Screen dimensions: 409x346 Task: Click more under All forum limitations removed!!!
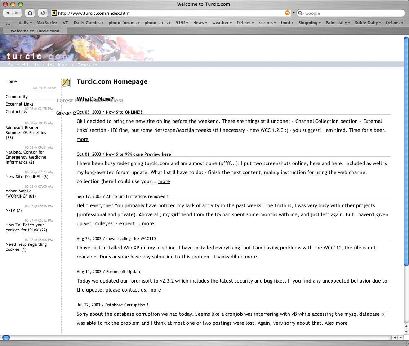[x=148, y=223]
